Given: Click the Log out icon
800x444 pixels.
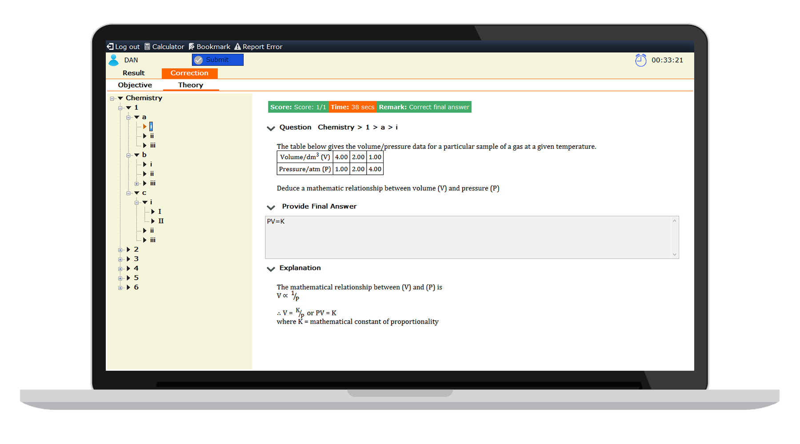Looking at the screenshot, I should 110,47.
